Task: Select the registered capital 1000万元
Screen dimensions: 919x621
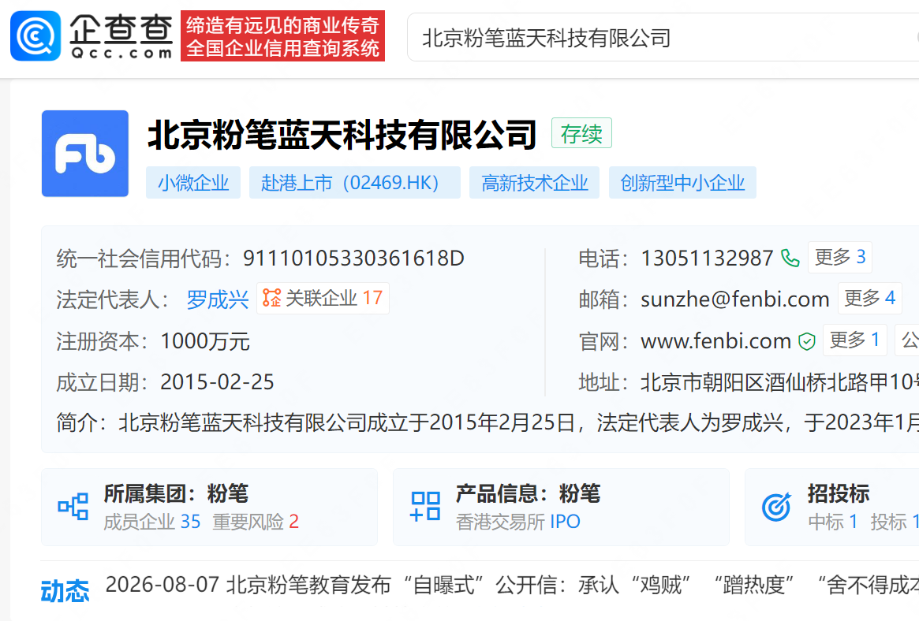Action: coord(205,341)
